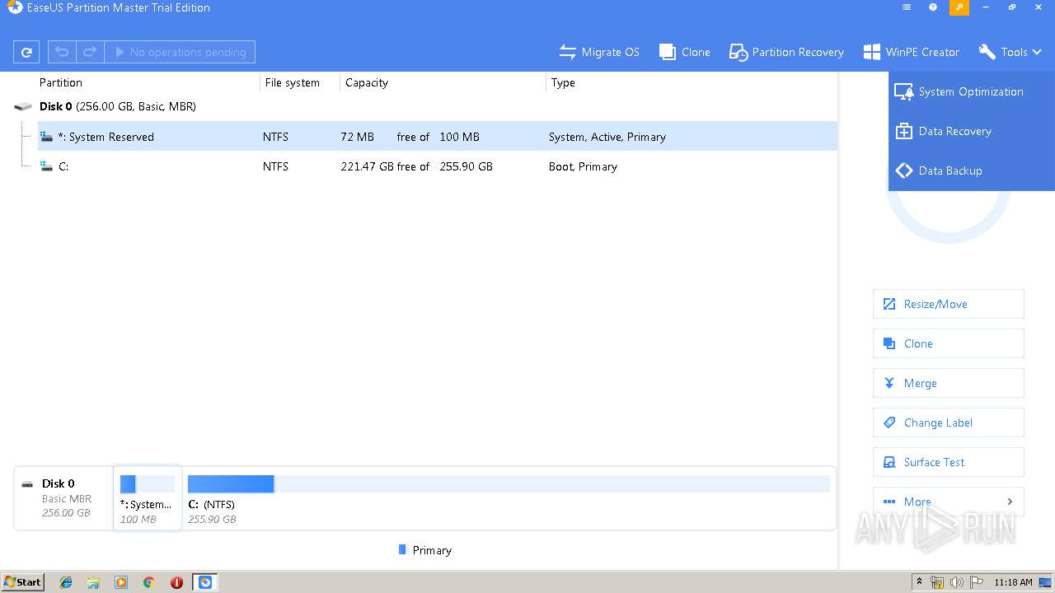This screenshot has width=1055, height=593.
Task: Open Windows Explorer folder icon in taskbar
Action: coord(93,582)
